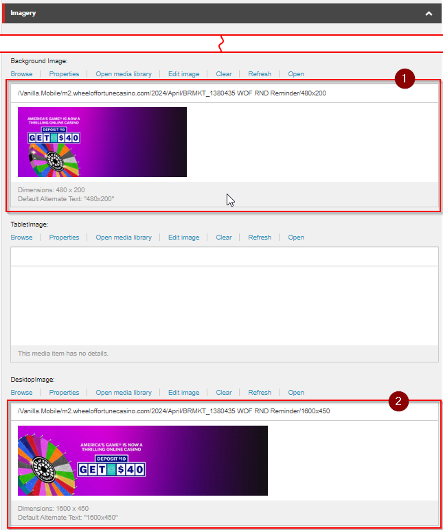Clear the Background Image field
The image size is (443, 530).
point(224,74)
